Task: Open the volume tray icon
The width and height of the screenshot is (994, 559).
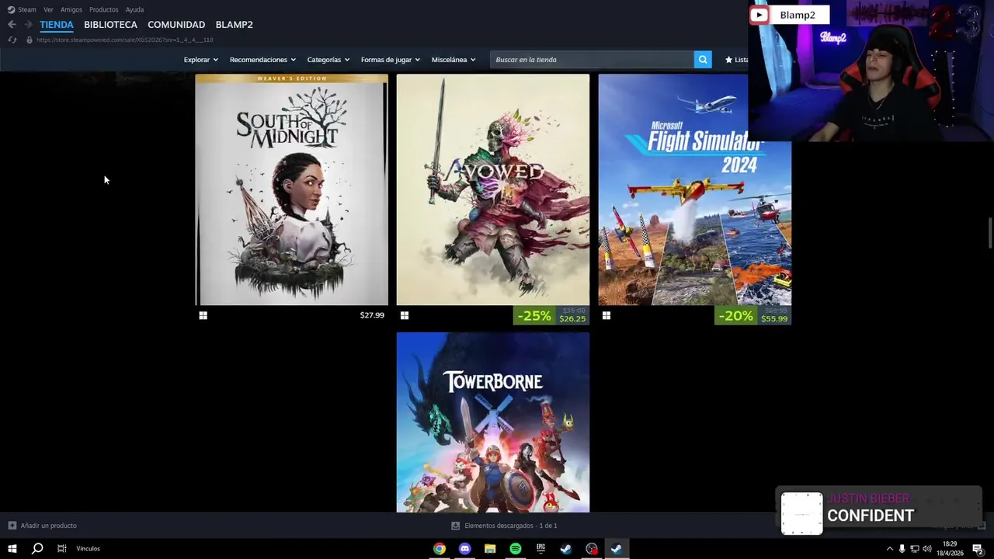Action: tap(926, 549)
